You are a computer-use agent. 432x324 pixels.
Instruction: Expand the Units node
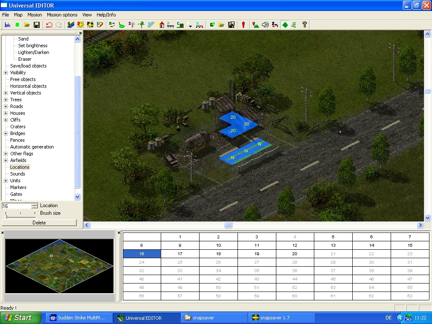coord(5,181)
